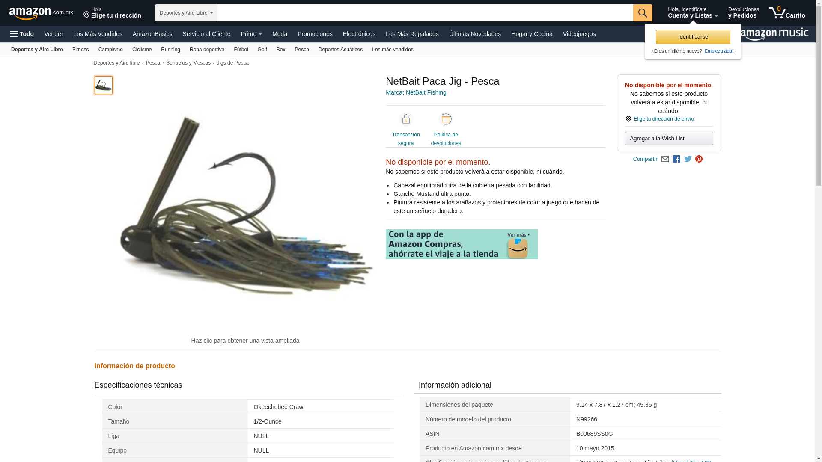
Task: Share product via email icon
Action: (665, 159)
